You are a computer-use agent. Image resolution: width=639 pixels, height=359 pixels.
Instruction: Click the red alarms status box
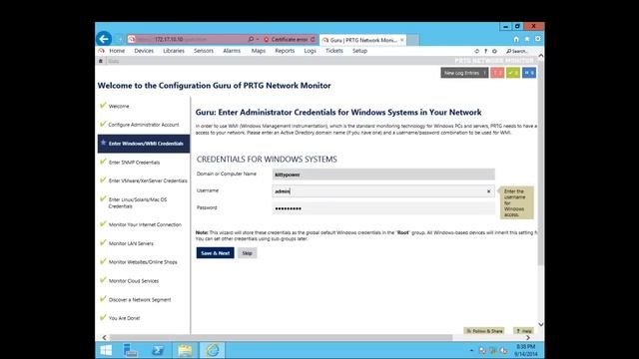click(497, 73)
